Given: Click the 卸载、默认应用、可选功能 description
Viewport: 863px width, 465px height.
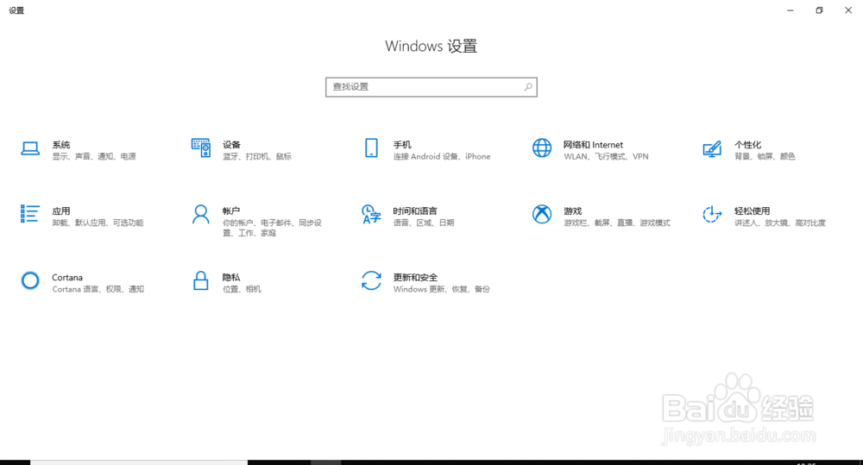Looking at the screenshot, I should (98, 223).
